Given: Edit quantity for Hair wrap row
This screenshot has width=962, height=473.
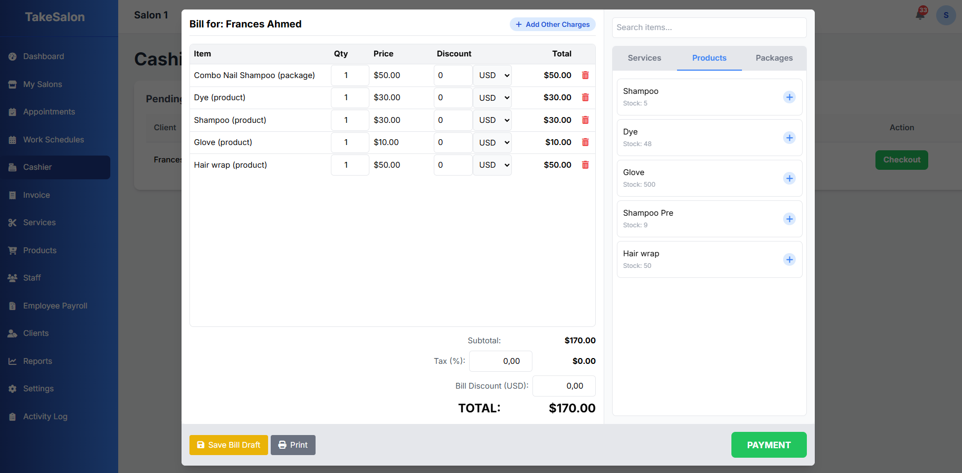Looking at the screenshot, I should point(350,165).
